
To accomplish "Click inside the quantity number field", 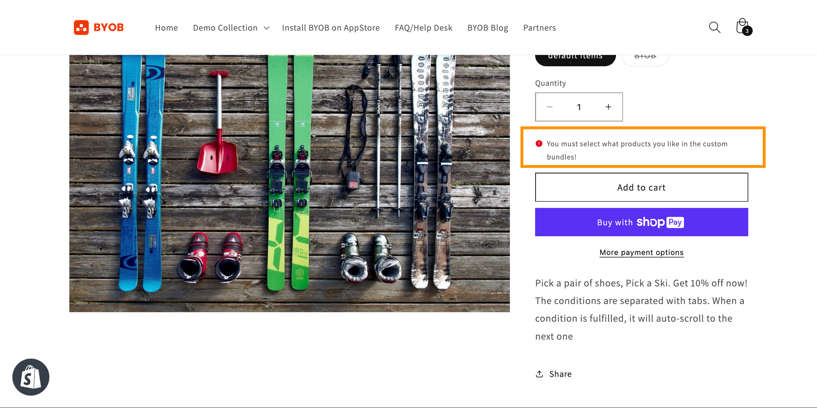I will tap(579, 107).
